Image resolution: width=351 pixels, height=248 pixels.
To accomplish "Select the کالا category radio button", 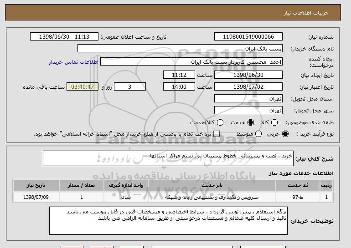I will (x=274, y=122).
